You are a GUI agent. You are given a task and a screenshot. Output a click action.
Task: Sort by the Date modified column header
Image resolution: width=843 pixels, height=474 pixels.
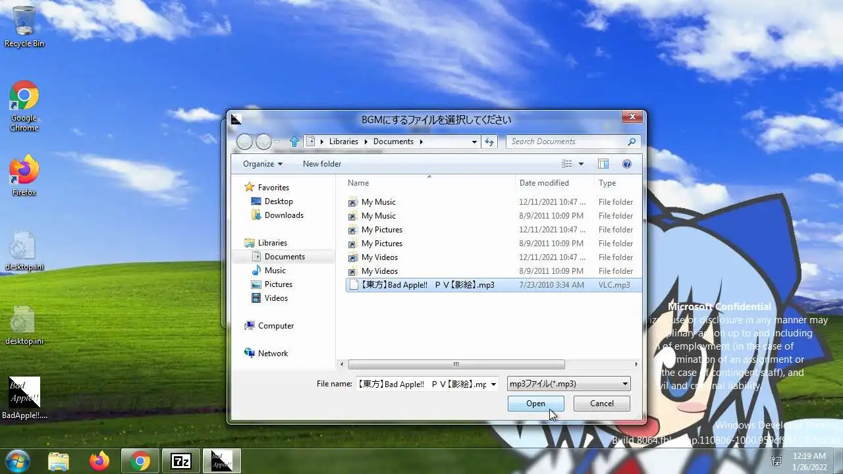coord(554,183)
